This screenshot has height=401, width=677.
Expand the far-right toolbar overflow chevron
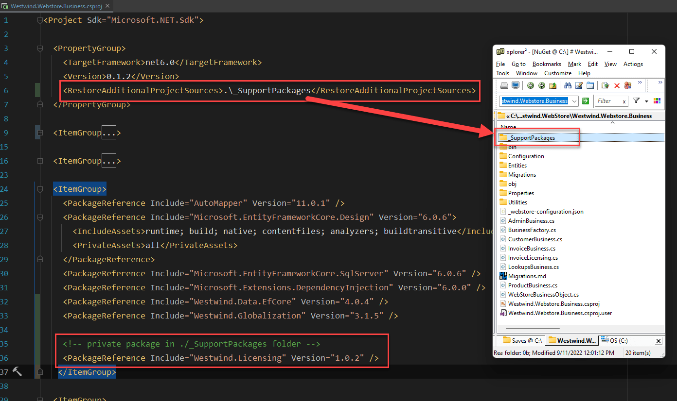[660, 83]
